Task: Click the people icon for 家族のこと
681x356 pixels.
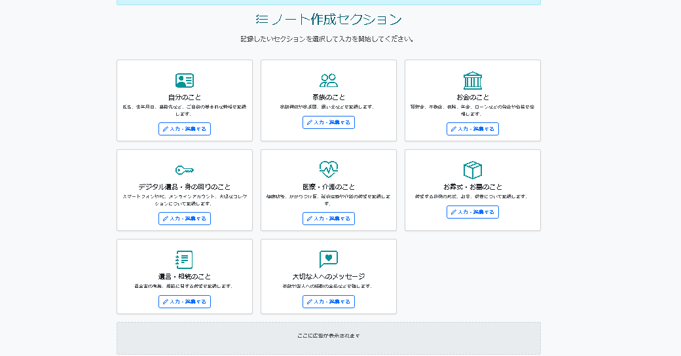Action: click(x=328, y=80)
